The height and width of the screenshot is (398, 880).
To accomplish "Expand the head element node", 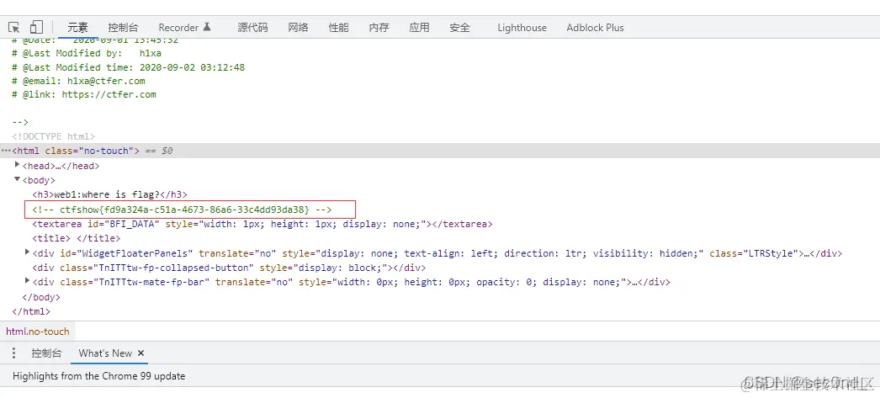I will [x=18, y=165].
